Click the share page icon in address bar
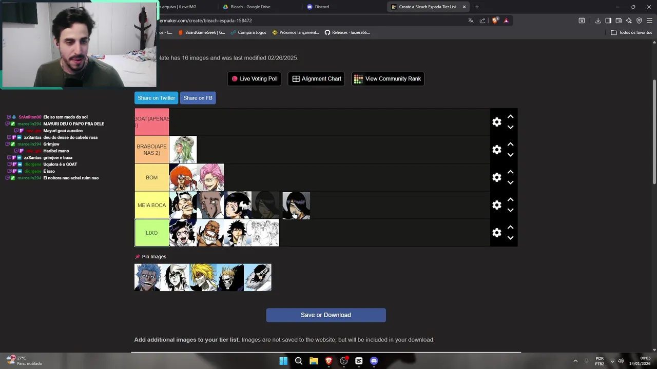The width and height of the screenshot is (657, 369). point(482,20)
